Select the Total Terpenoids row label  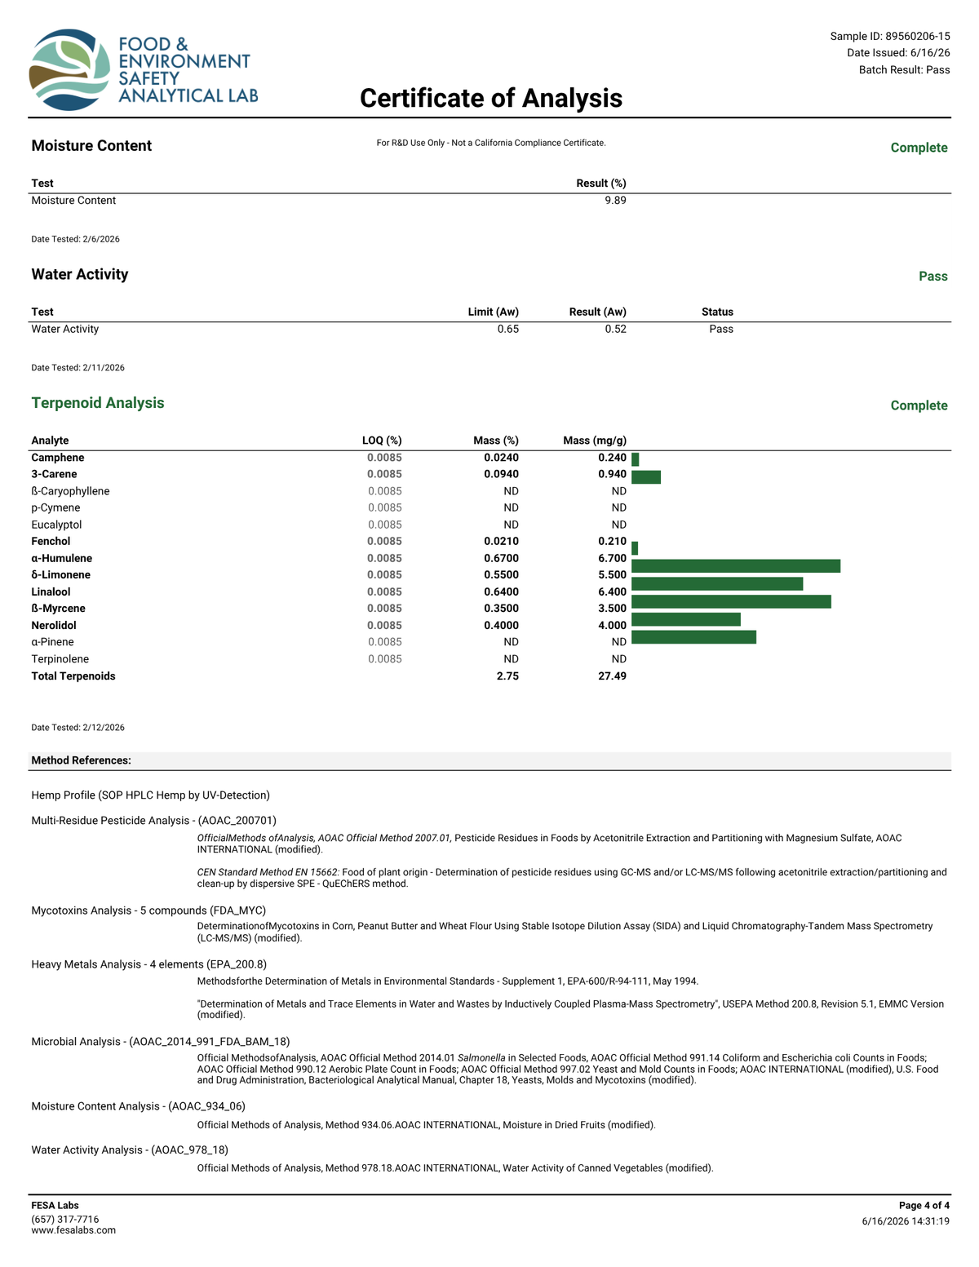(73, 676)
